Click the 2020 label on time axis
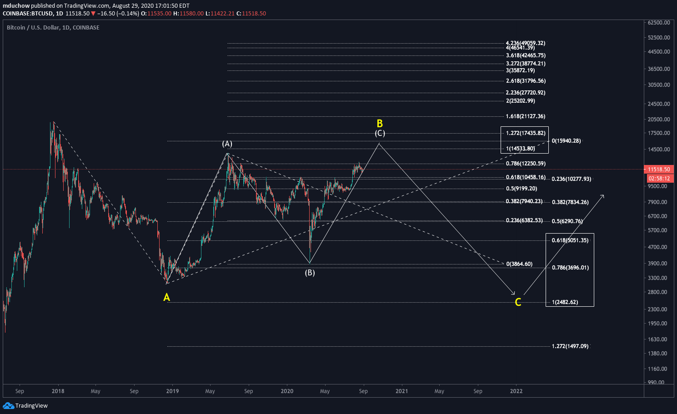Image resolution: width=677 pixels, height=414 pixels. click(x=287, y=391)
